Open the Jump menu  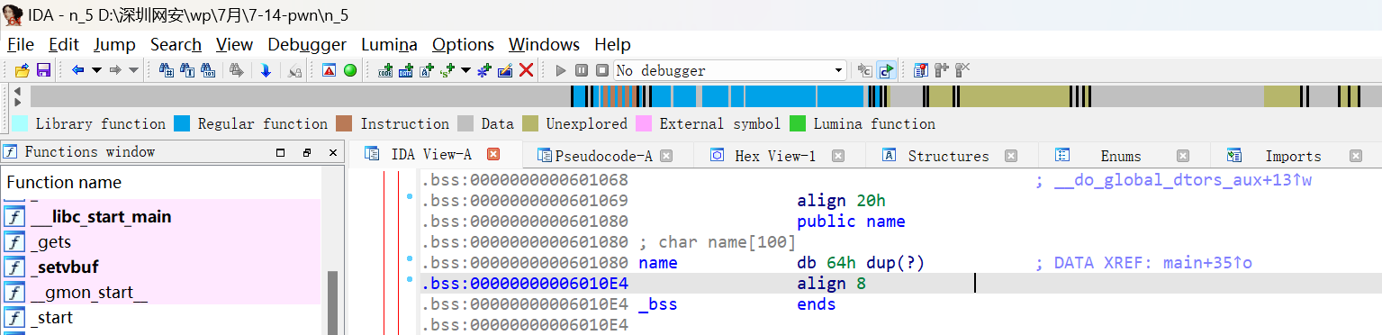(x=115, y=44)
